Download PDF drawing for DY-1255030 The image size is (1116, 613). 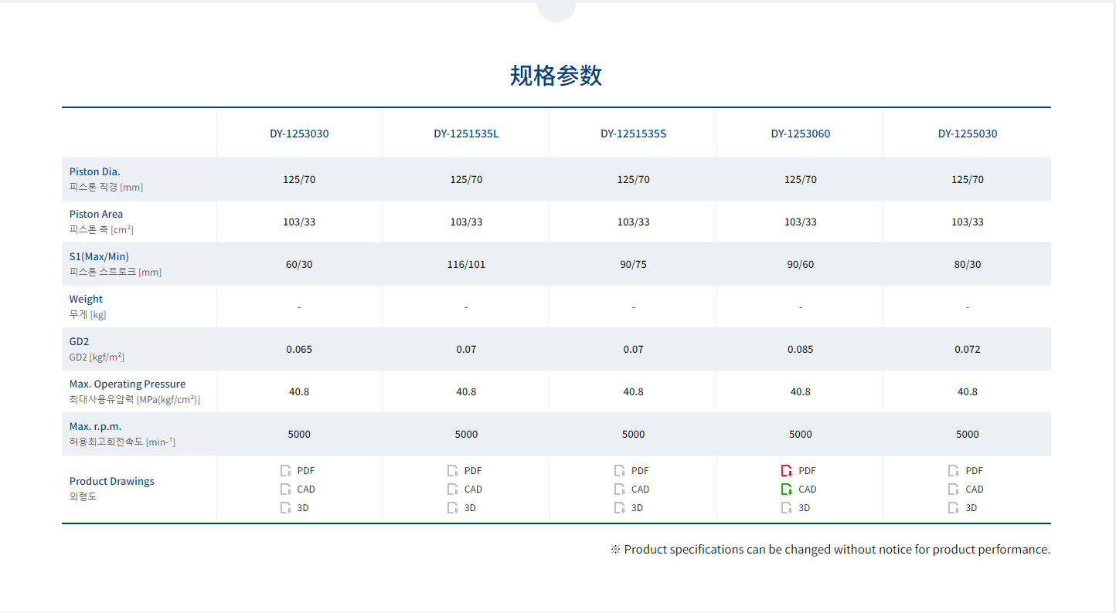[x=965, y=470]
